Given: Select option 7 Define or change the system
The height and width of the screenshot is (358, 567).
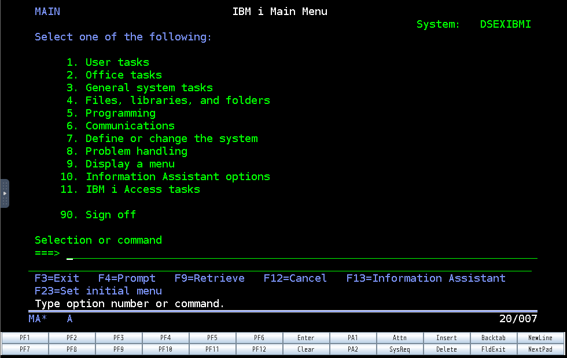Looking at the screenshot, I should pos(162,139).
